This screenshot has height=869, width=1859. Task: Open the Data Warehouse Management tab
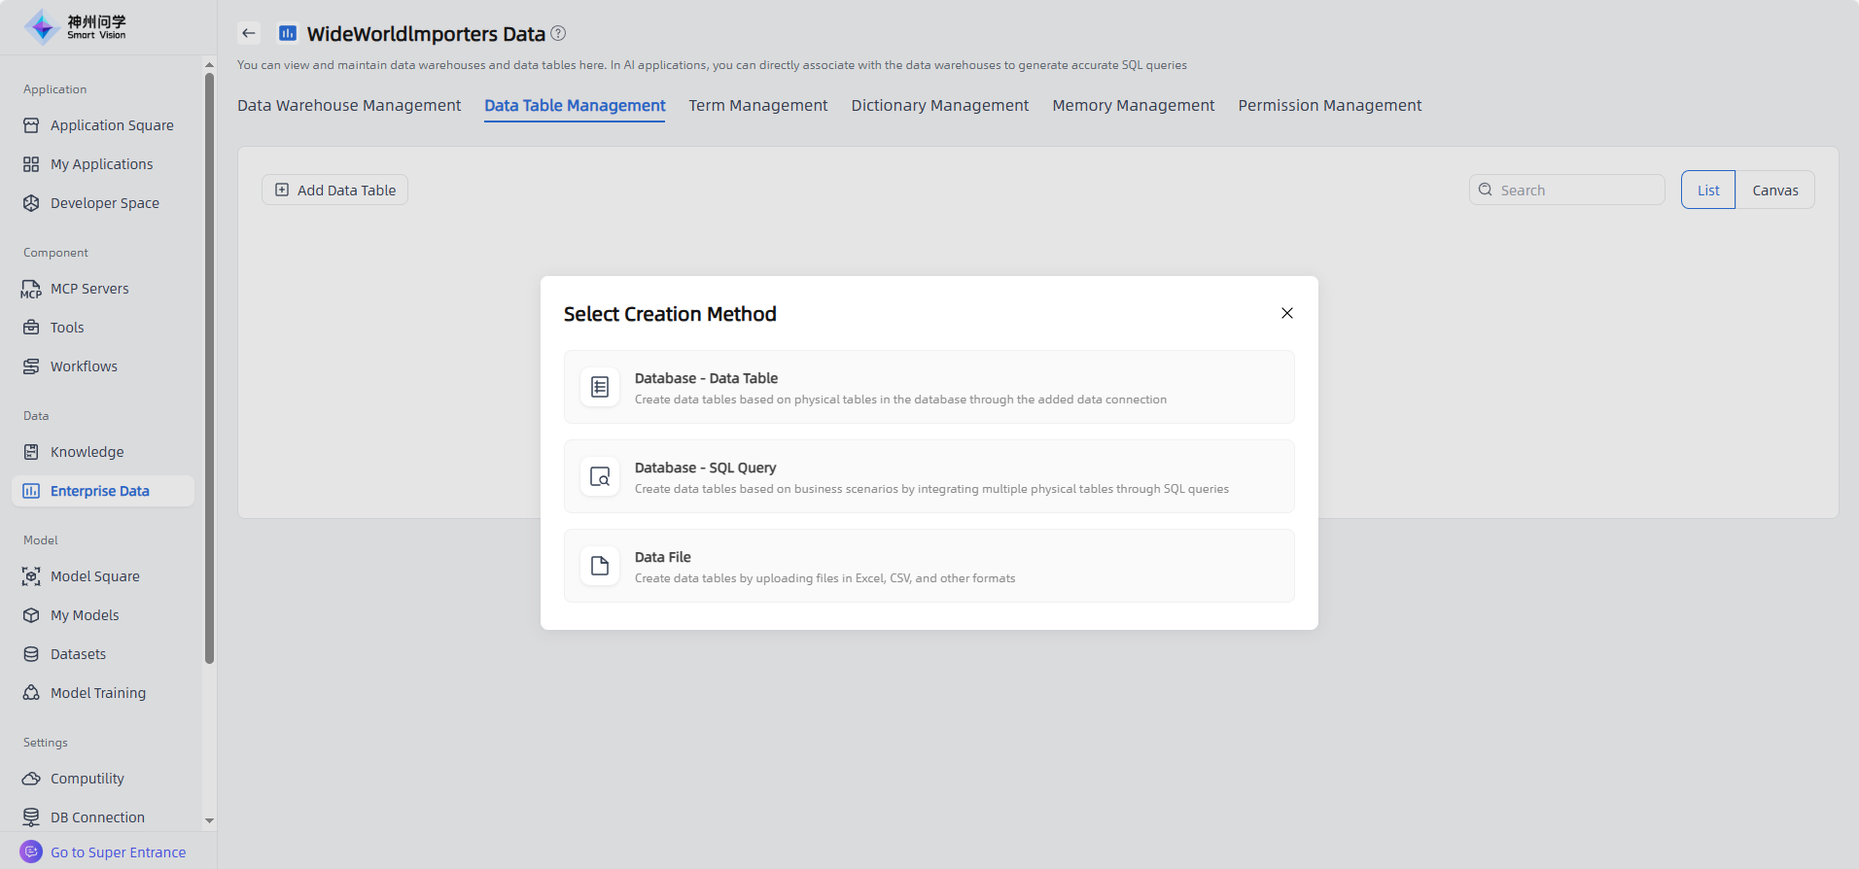[x=349, y=105]
